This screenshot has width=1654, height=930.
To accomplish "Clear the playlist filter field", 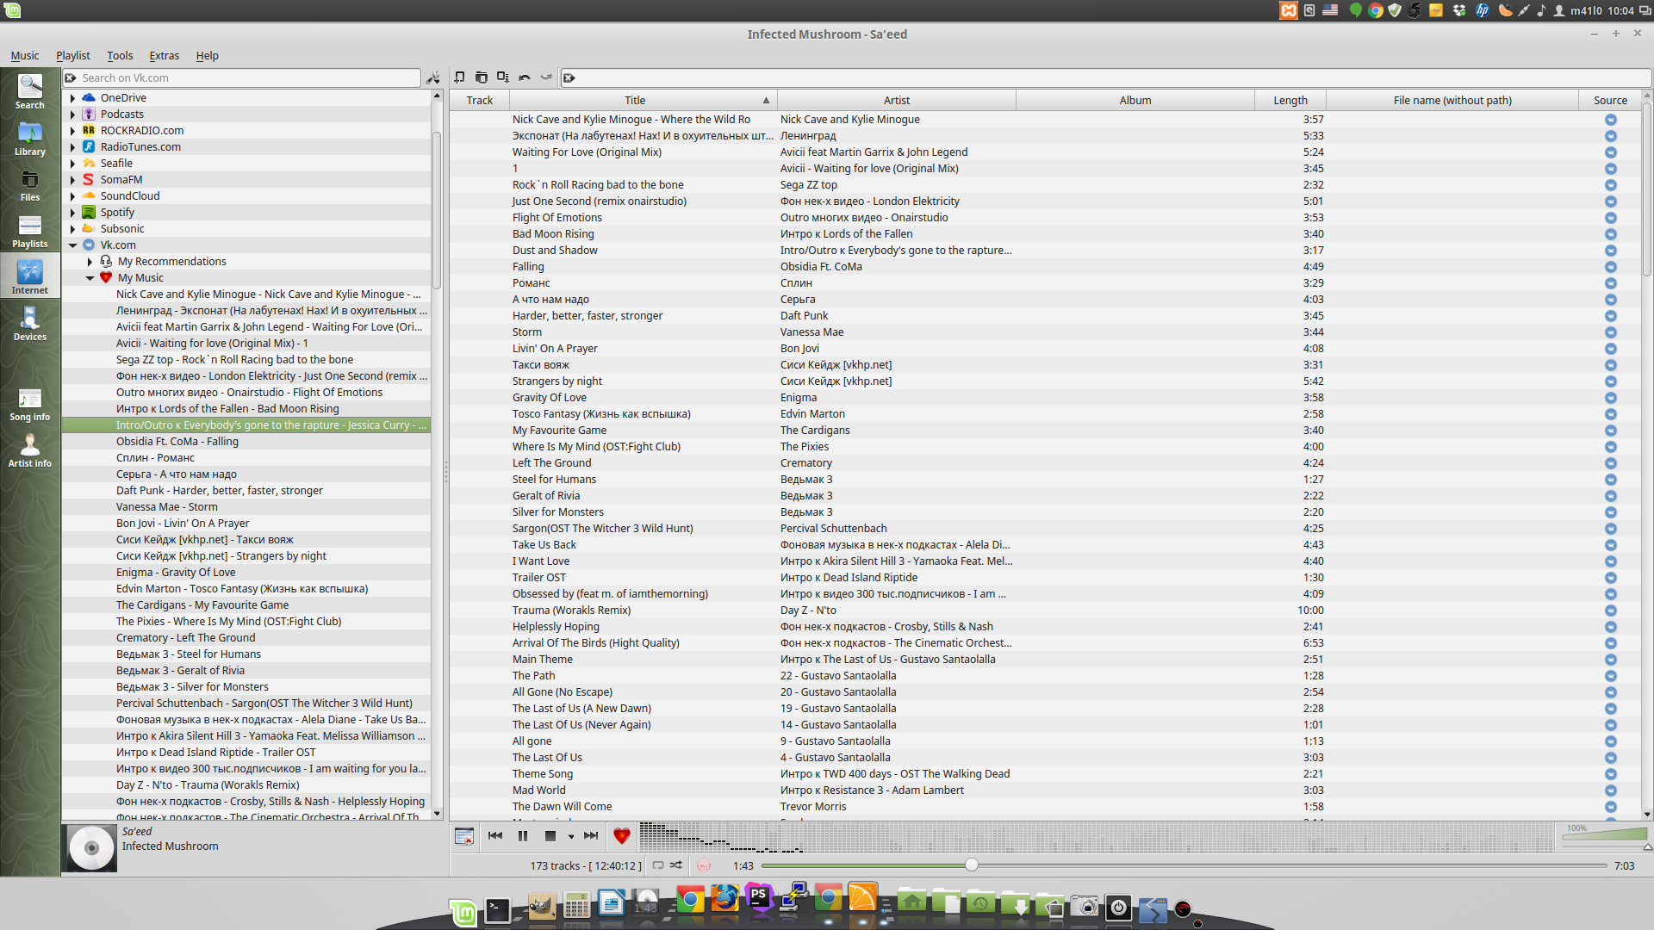I will (x=569, y=77).
